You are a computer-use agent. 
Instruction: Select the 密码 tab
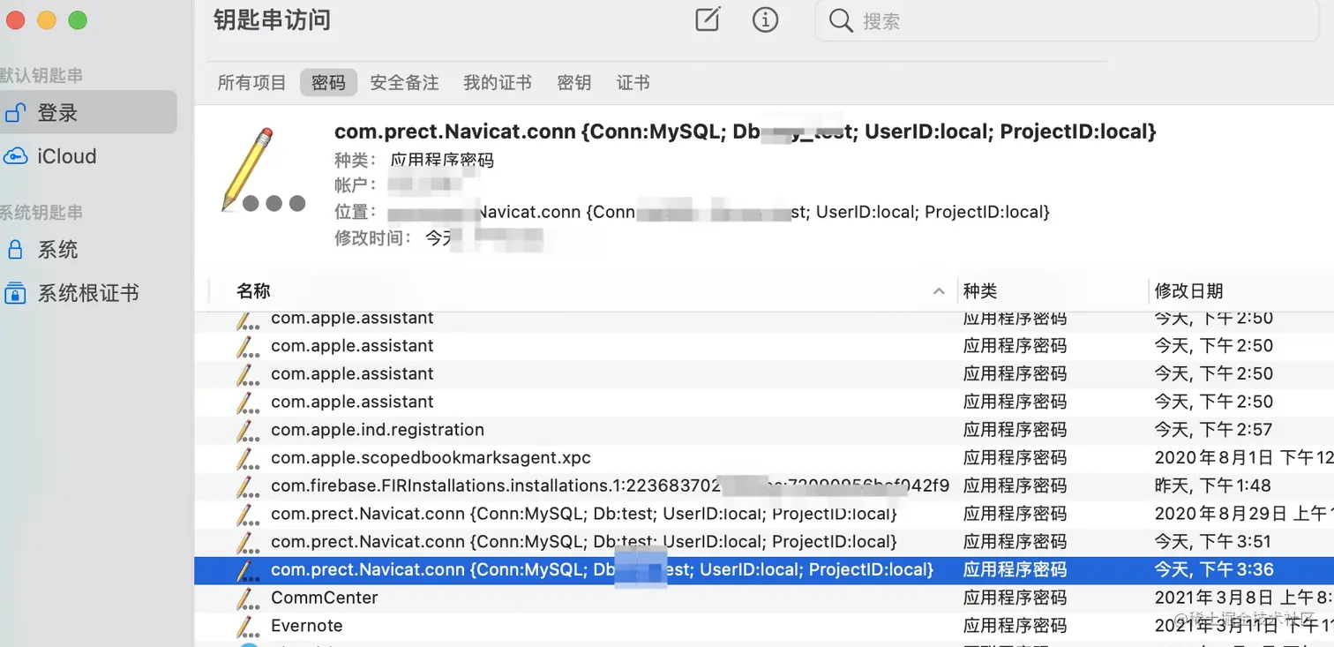pyautogui.click(x=328, y=83)
